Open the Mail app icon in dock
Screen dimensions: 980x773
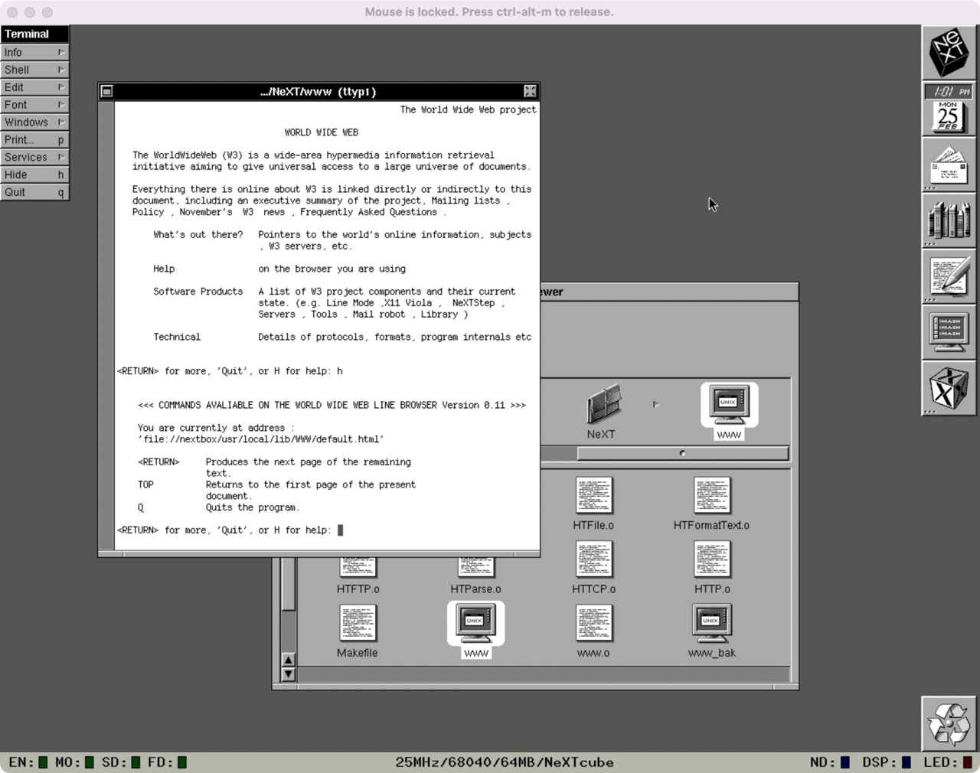pyautogui.click(x=949, y=165)
